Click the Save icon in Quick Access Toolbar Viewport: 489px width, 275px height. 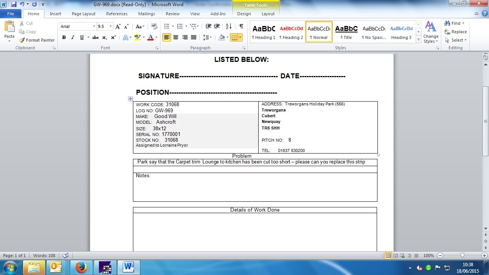coord(14,5)
